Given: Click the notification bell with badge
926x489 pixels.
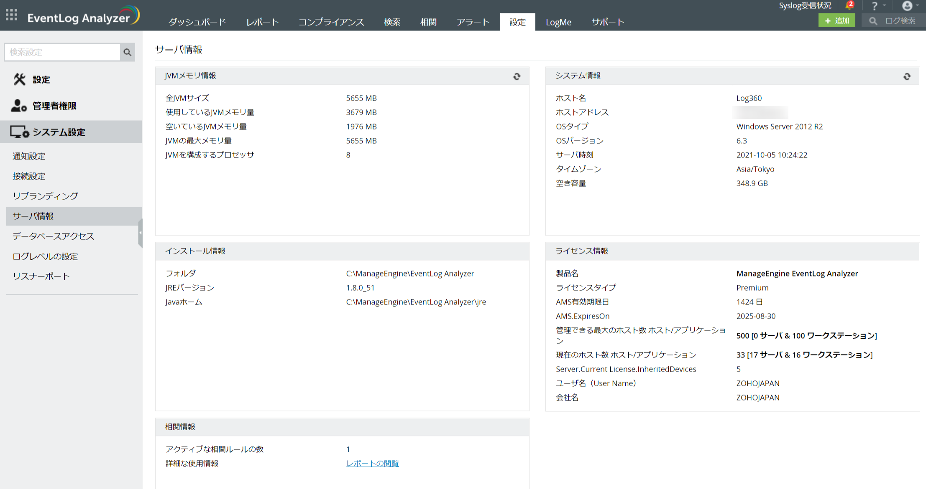Looking at the screenshot, I should (x=849, y=5).
